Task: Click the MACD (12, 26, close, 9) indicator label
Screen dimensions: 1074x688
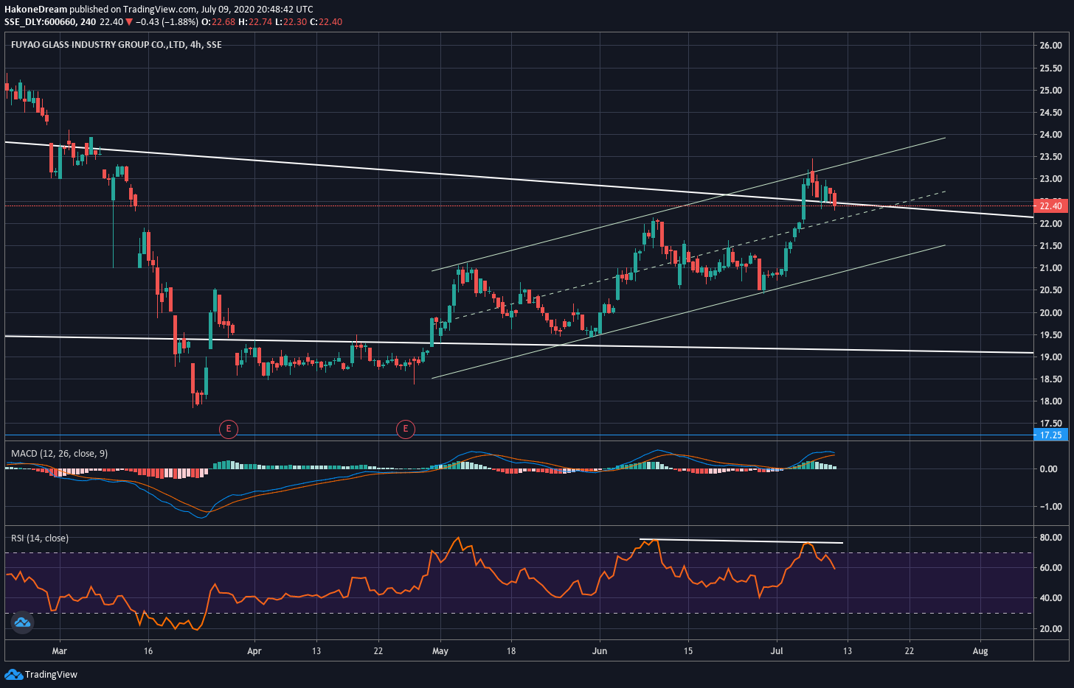Action: [x=59, y=453]
